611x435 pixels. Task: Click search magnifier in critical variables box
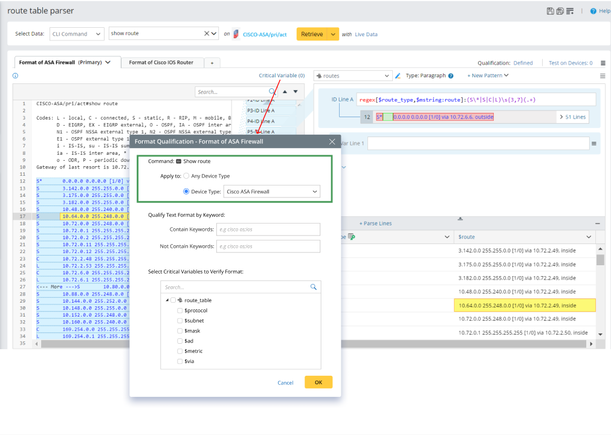(x=313, y=288)
